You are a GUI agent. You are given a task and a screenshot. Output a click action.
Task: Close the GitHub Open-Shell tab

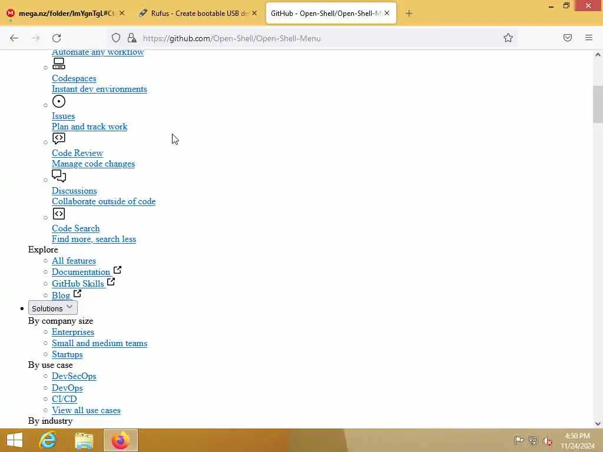pos(387,13)
